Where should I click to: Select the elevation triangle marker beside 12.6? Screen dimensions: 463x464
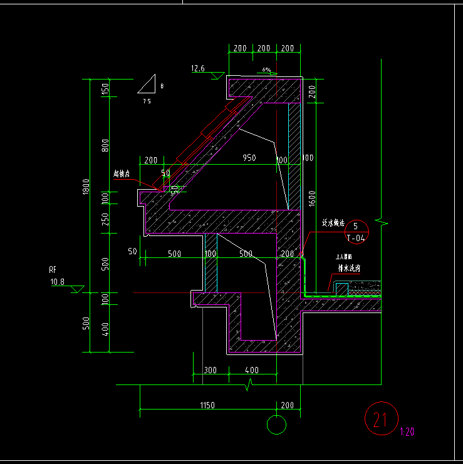(217, 76)
